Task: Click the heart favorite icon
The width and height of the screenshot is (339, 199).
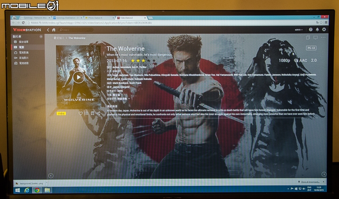Action: [x=81, y=113]
